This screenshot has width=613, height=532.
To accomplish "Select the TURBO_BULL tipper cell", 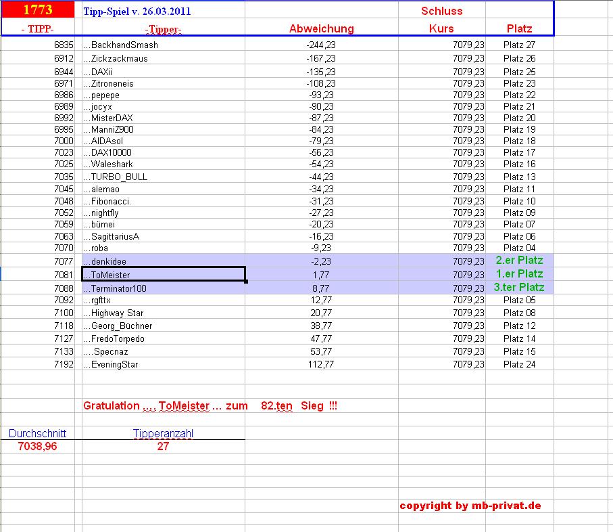I will coord(164,177).
